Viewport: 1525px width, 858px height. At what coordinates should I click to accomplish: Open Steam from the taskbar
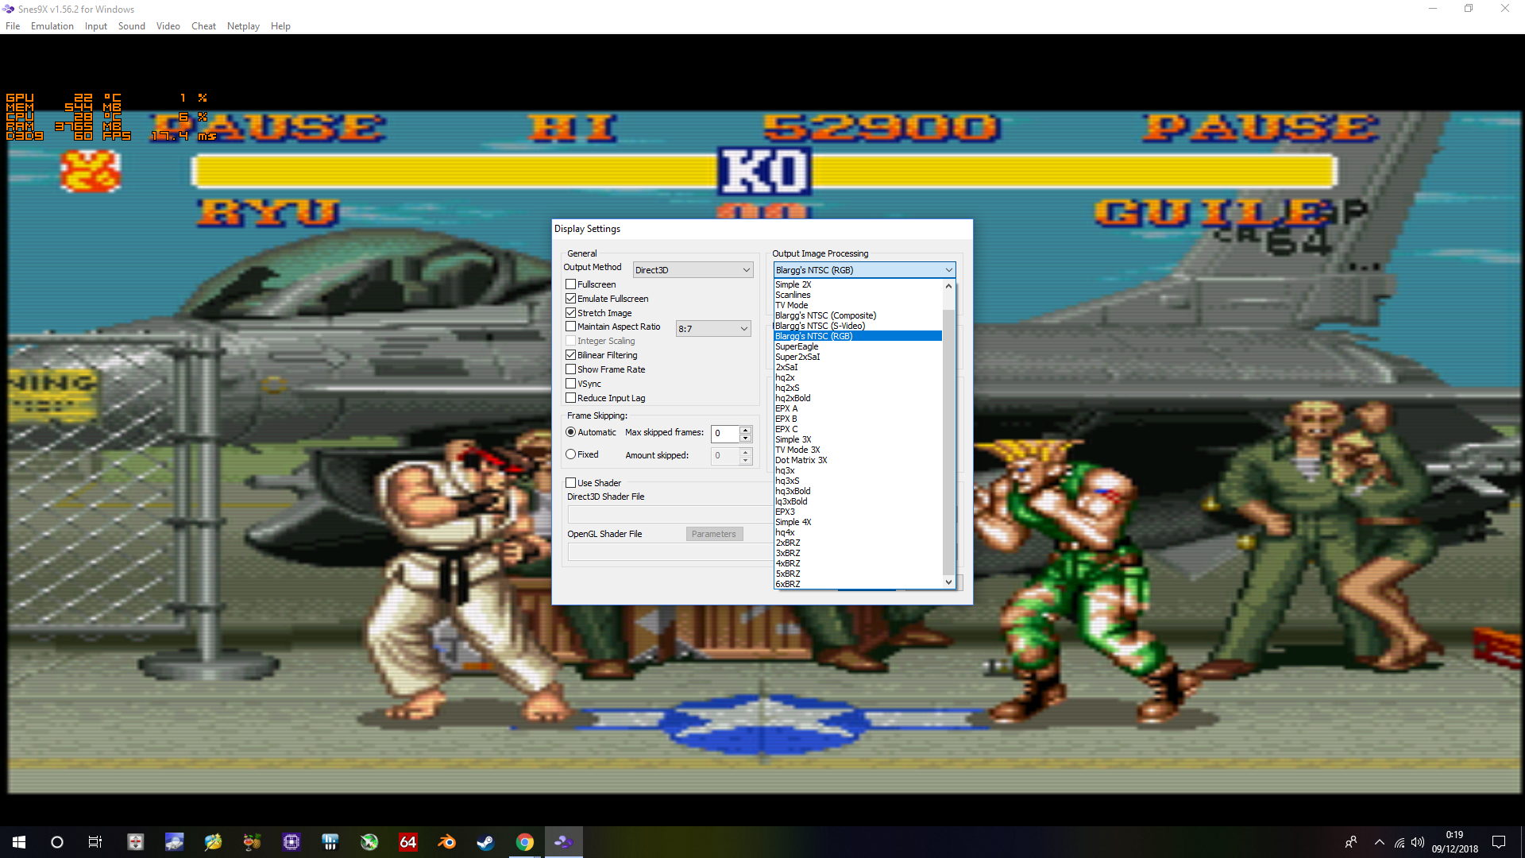[485, 842]
